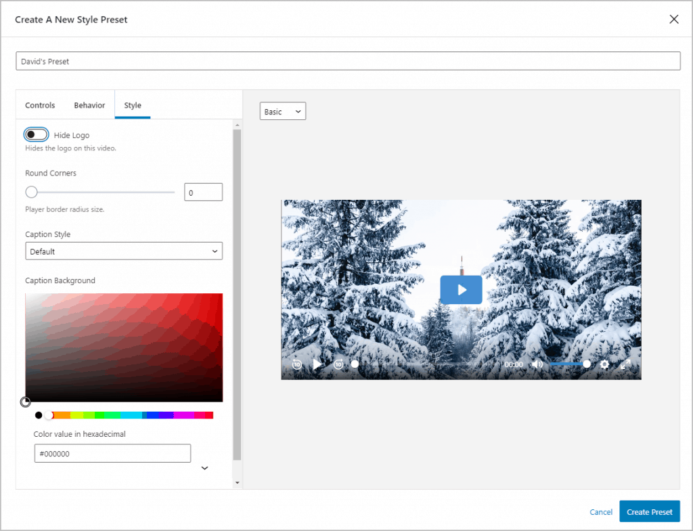The width and height of the screenshot is (693, 531).
Task: Open the Caption Style dropdown
Action: tap(124, 251)
